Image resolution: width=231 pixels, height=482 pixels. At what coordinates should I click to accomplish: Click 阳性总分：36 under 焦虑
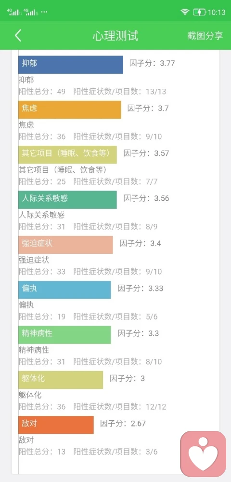point(42,136)
